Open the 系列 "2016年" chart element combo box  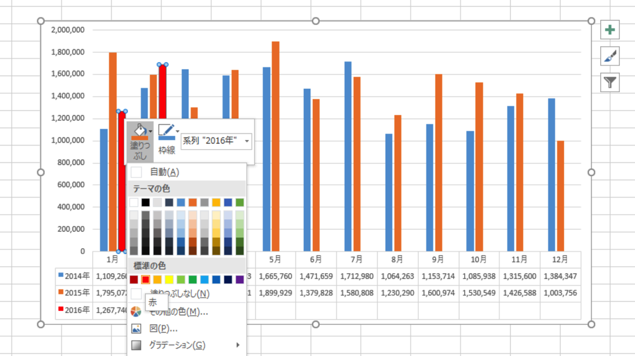tap(216, 141)
